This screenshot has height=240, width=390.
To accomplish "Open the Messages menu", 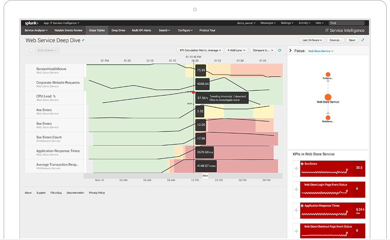I will tap(268, 23).
